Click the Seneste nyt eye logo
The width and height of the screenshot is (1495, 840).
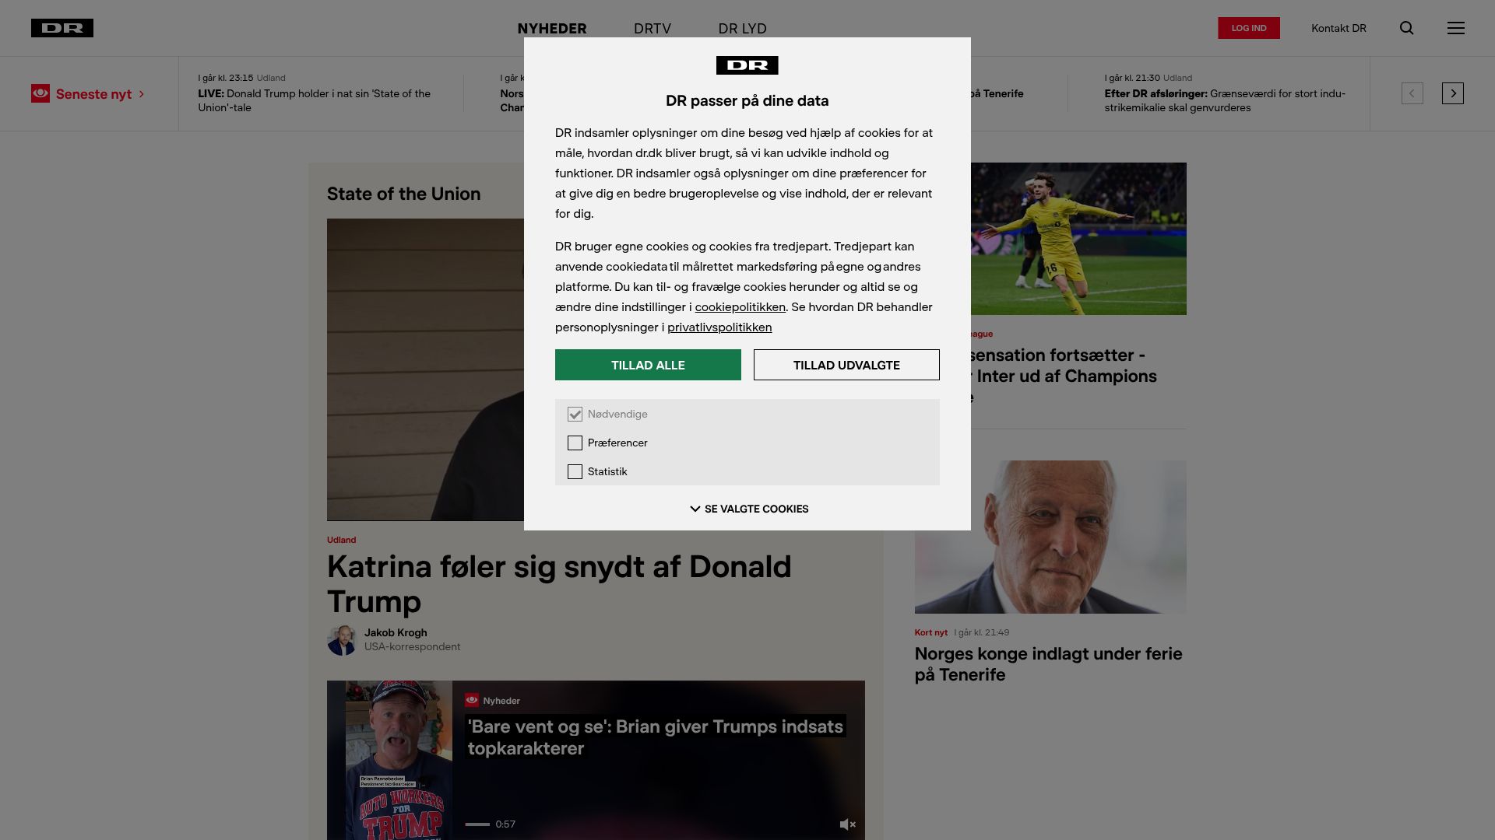(x=40, y=93)
